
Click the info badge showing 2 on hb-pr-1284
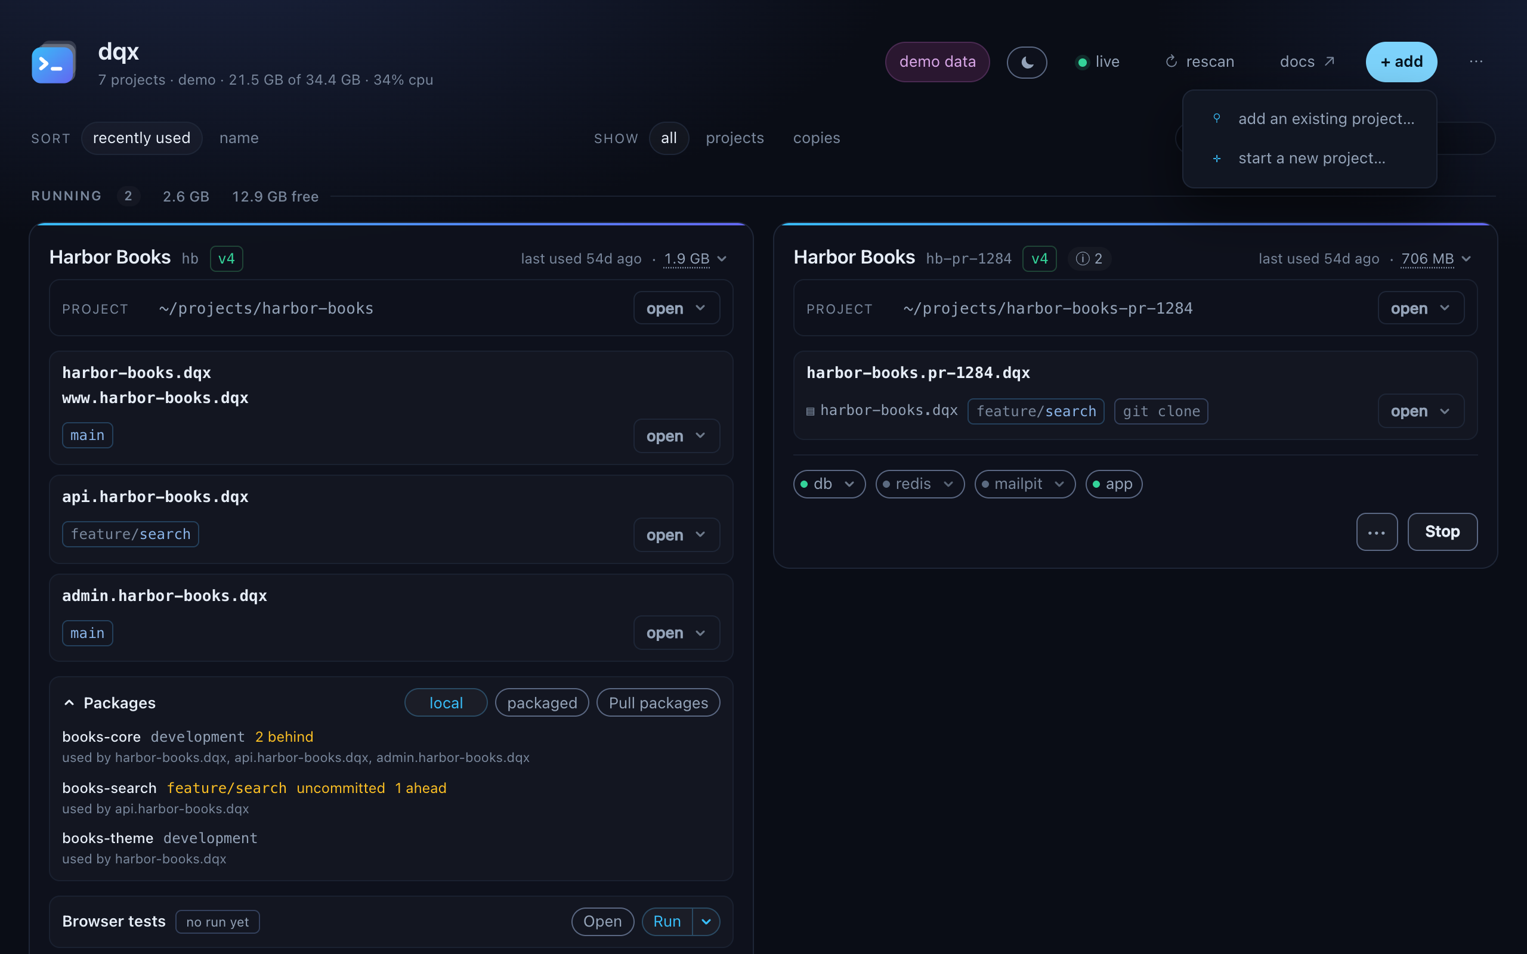pos(1089,259)
